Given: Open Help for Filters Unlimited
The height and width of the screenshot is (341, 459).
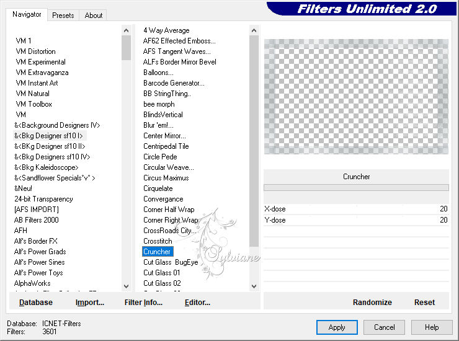Looking at the screenshot, I should [x=432, y=327].
